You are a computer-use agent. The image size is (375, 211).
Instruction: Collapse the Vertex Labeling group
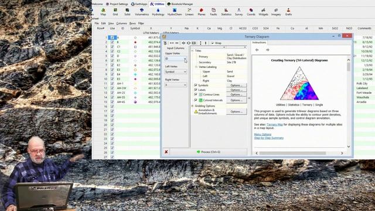[x=196, y=67]
